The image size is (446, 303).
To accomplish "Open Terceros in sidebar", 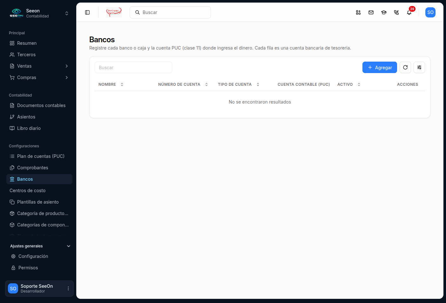I will pos(39,55).
